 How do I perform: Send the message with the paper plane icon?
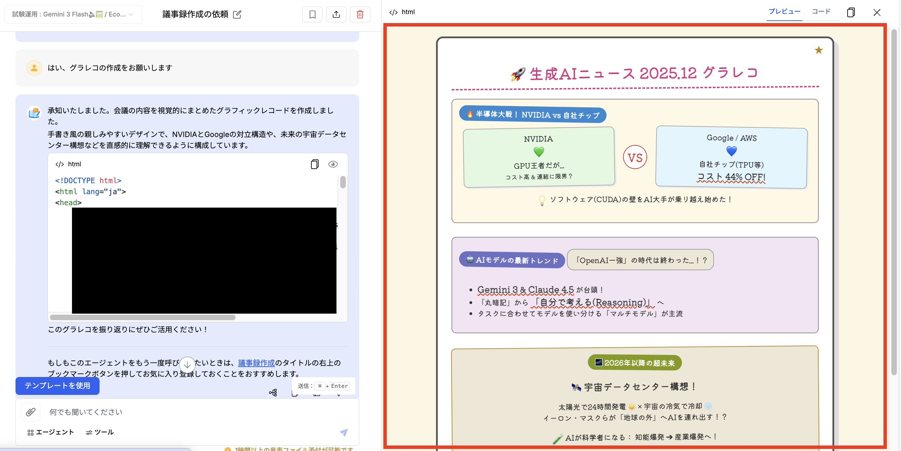click(x=344, y=432)
